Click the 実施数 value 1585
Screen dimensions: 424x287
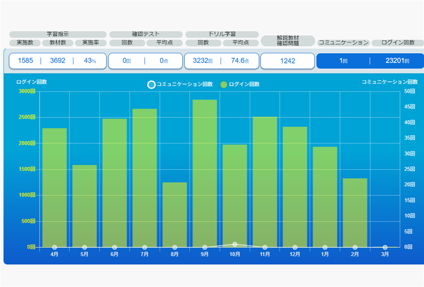(25, 61)
